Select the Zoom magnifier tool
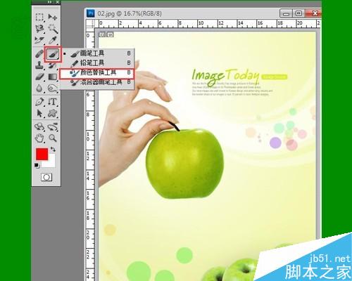The height and width of the screenshot is (281, 352). coord(53,138)
